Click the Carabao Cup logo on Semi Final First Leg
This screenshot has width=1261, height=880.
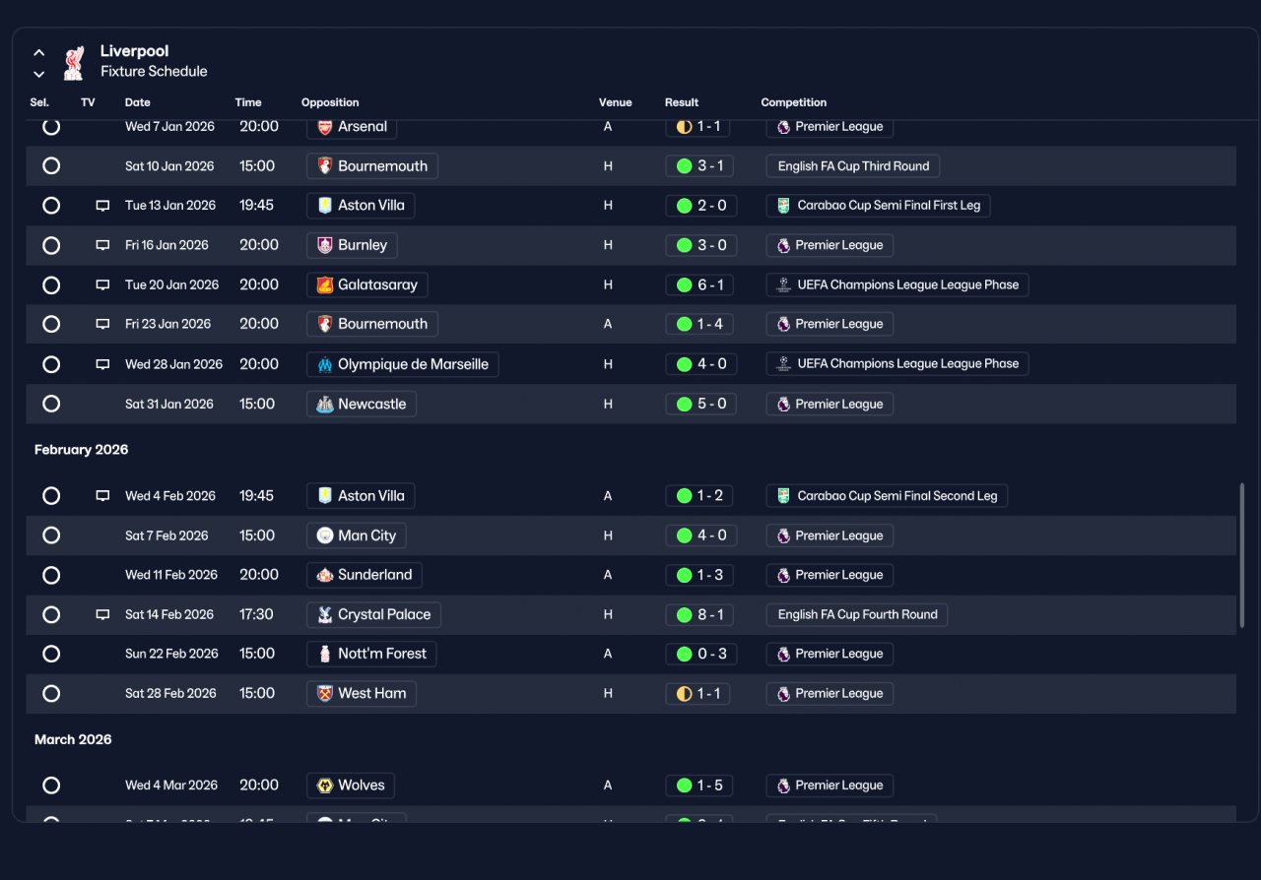783,206
